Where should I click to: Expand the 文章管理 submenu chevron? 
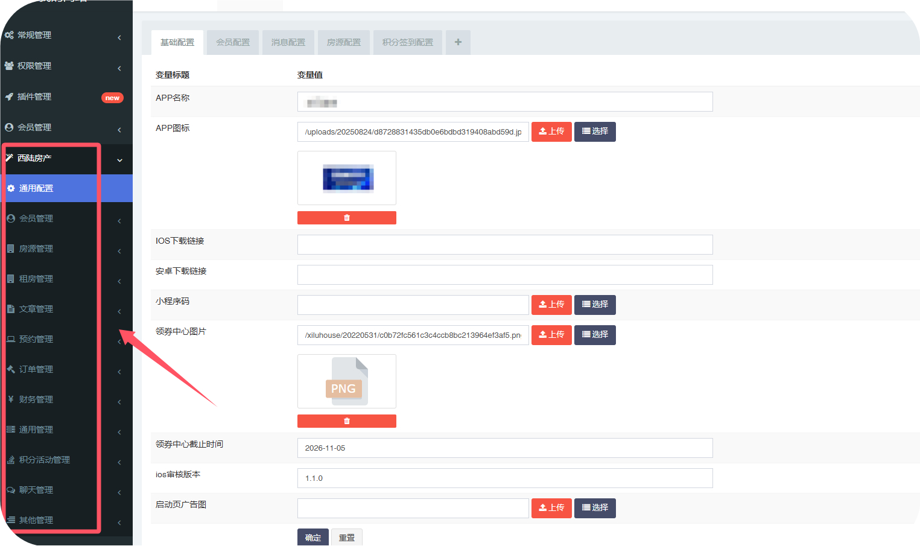click(119, 311)
